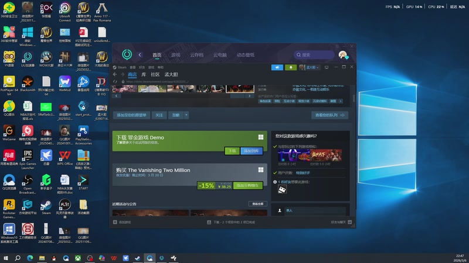469x263 pixels.
Task: Open the PotPlayer 64 bit desktop icon
Action: click(x=9, y=85)
